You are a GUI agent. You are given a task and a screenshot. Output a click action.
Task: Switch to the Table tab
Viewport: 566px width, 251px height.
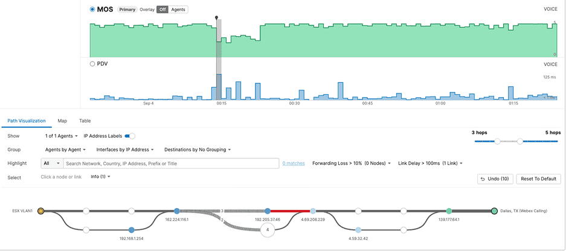85,121
